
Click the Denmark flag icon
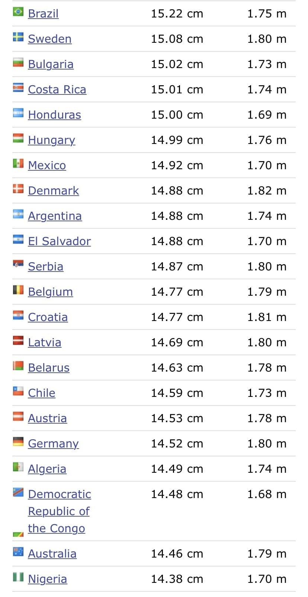[18, 189]
